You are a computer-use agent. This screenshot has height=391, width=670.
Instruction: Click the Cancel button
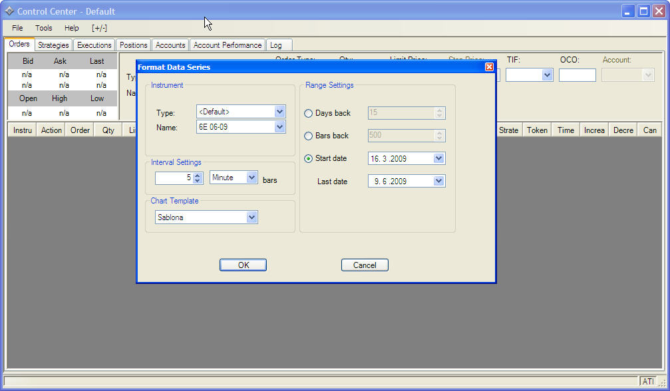coord(365,265)
